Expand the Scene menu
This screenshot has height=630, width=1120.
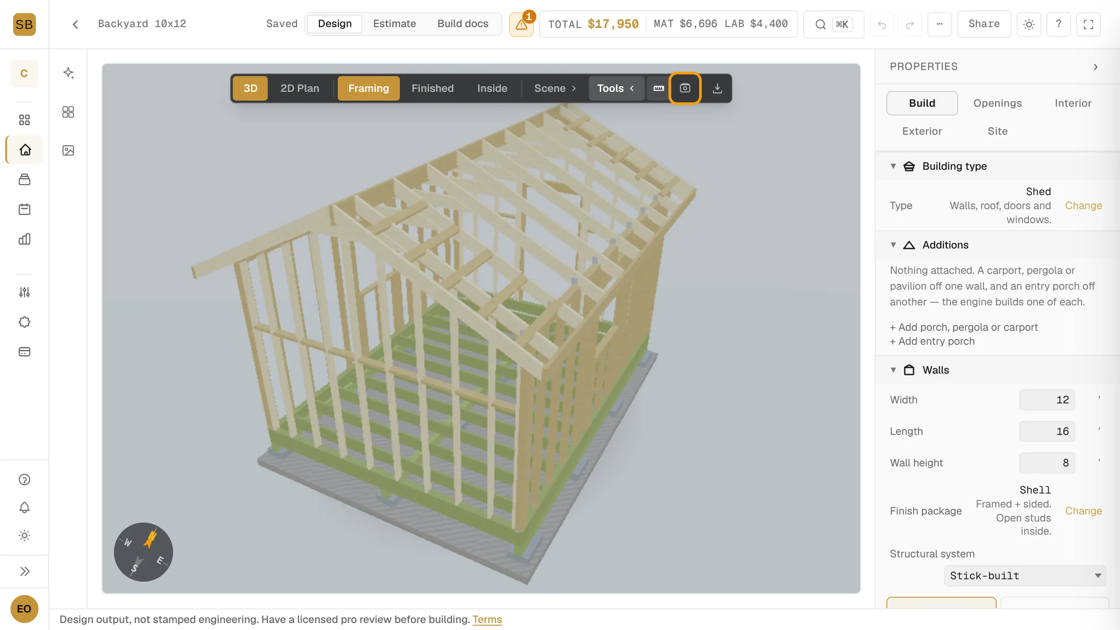(x=555, y=88)
